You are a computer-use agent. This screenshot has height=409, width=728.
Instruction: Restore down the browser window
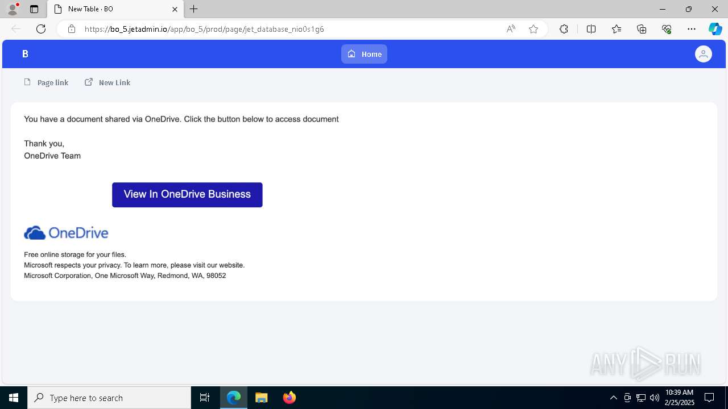[689, 9]
